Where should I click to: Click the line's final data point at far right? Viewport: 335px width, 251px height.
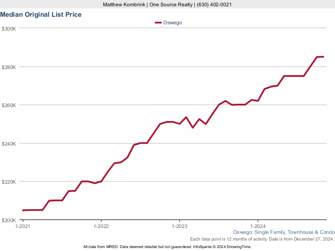[x=323, y=56]
